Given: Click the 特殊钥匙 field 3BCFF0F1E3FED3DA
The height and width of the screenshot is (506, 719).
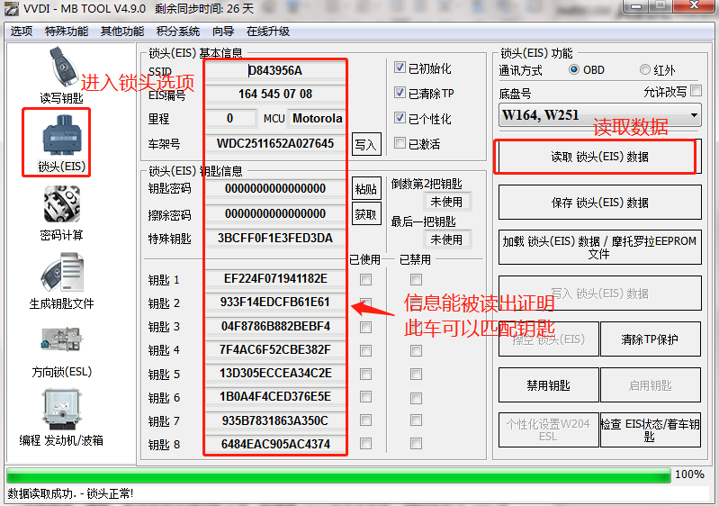Looking at the screenshot, I should [x=275, y=238].
